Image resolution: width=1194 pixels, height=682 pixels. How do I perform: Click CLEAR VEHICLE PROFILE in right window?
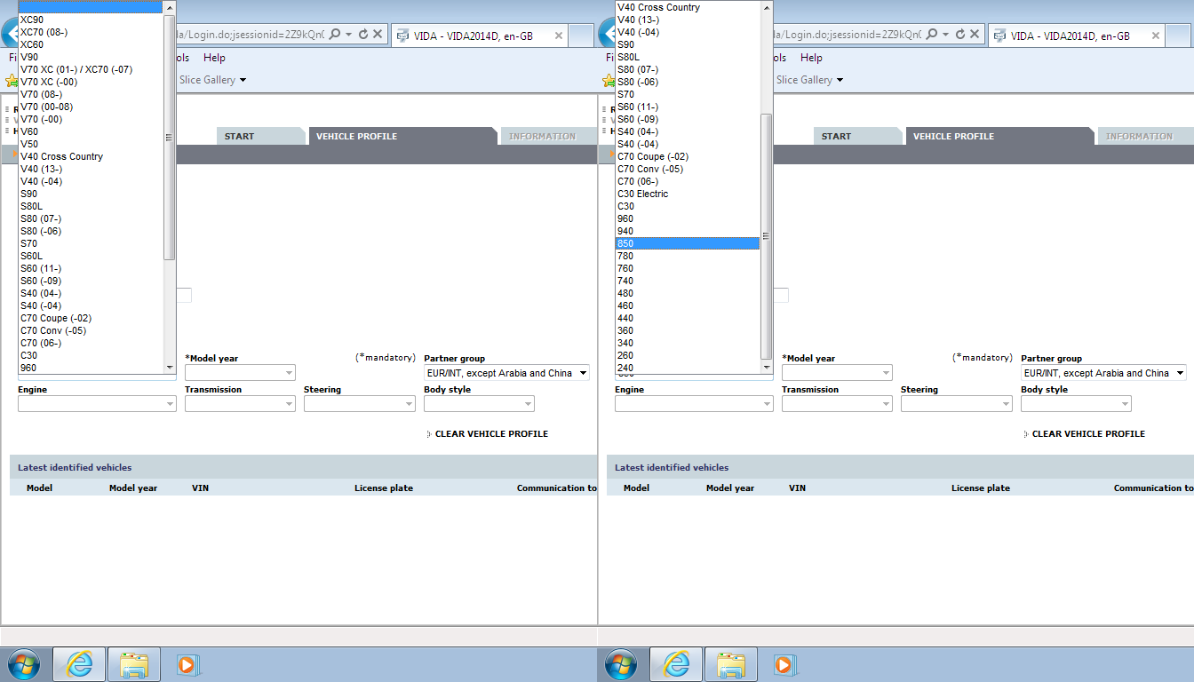[x=1088, y=434]
